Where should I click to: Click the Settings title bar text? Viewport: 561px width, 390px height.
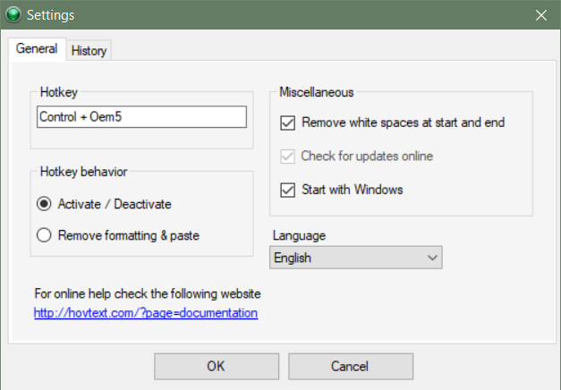(x=50, y=15)
